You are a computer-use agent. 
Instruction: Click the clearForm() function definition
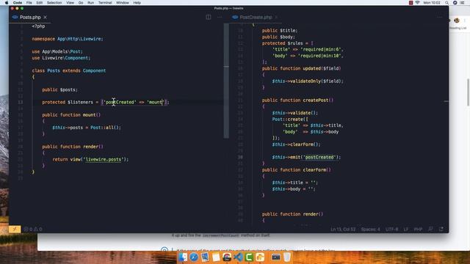point(296,170)
